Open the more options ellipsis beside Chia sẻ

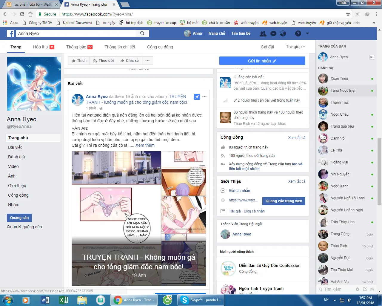(147, 61)
